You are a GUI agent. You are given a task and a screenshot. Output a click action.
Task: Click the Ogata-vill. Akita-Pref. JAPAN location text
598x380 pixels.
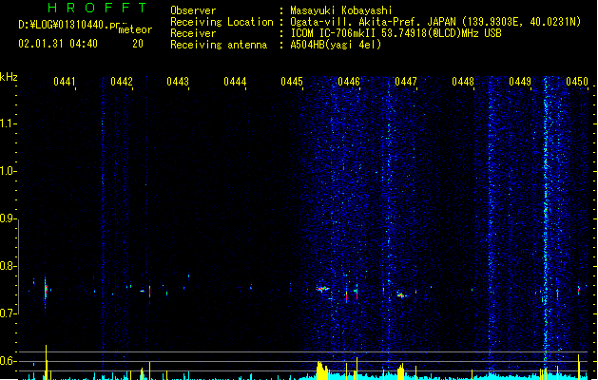373,22
